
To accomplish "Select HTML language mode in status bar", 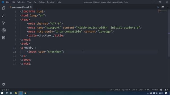I will (x=147, y=90).
